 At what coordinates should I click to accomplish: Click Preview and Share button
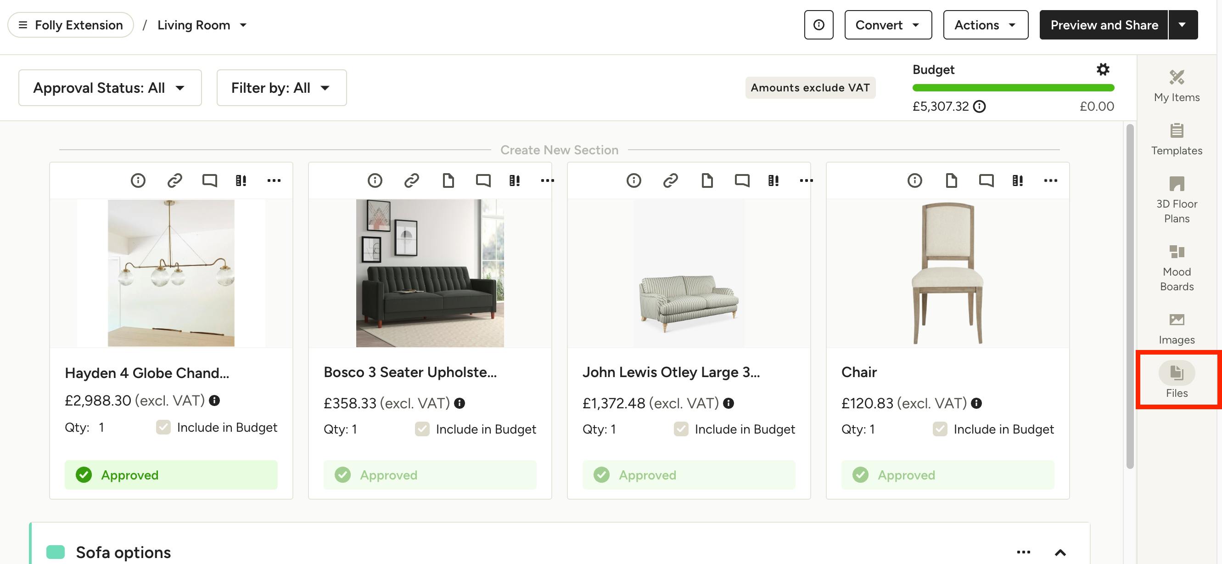1104,25
